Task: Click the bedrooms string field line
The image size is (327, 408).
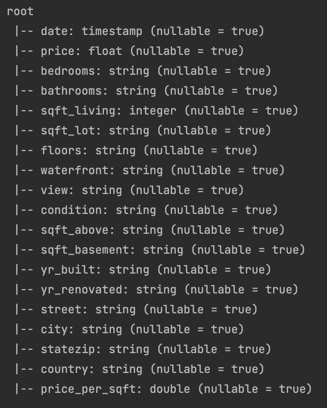Action: click(x=143, y=71)
